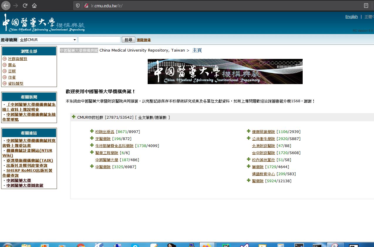374x247 pixels.
Task: Expand the 公共衛生學院 community
Action: 249,138
